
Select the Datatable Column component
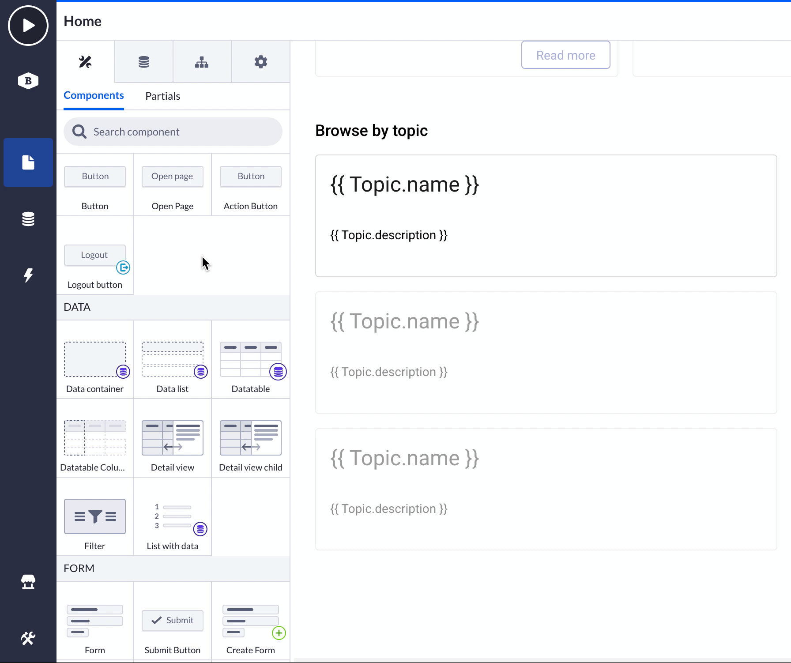(95, 438)
